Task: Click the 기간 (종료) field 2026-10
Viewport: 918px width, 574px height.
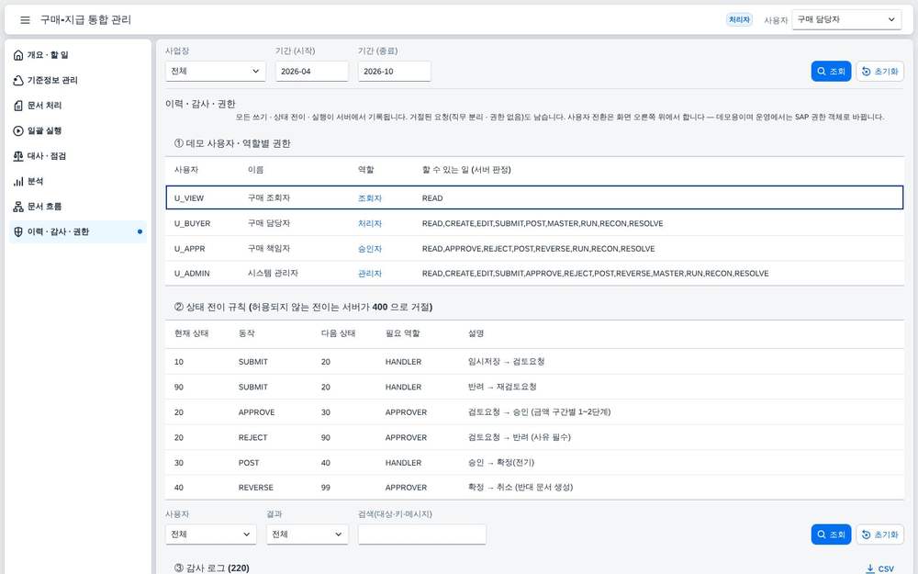Action: coord(394,71)
